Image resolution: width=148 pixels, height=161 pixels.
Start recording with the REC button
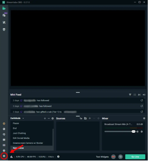point(113,157)
